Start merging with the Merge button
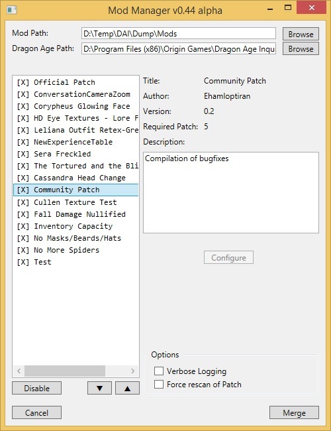The width and height of the screenshot is (331, 431). pyautogui.click(x=294, y=412)
